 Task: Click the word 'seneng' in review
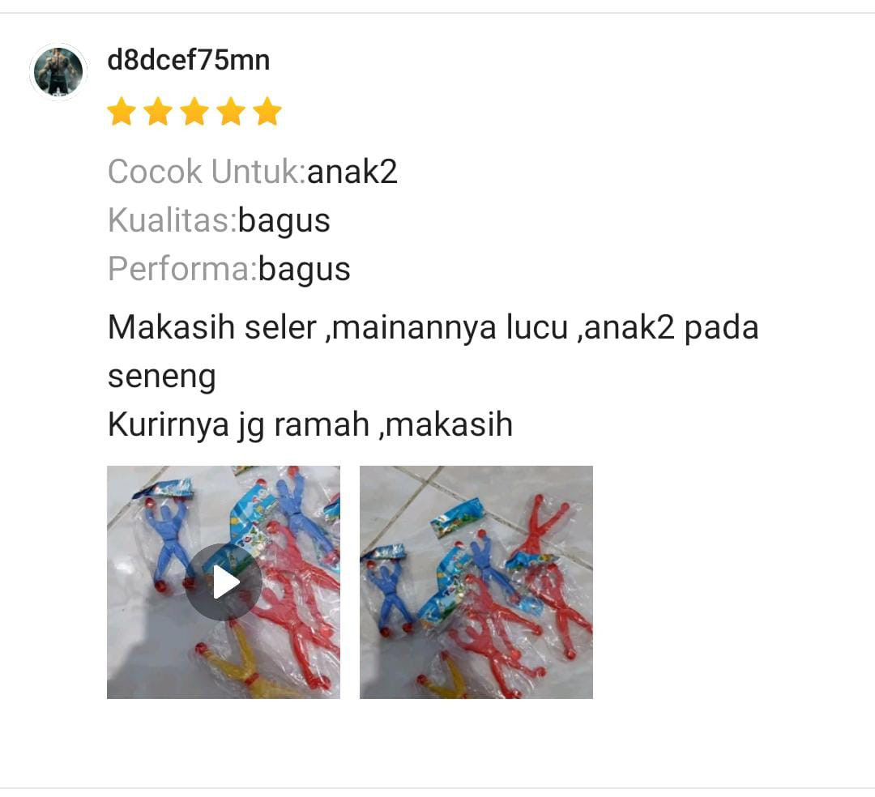pos(162,377)
